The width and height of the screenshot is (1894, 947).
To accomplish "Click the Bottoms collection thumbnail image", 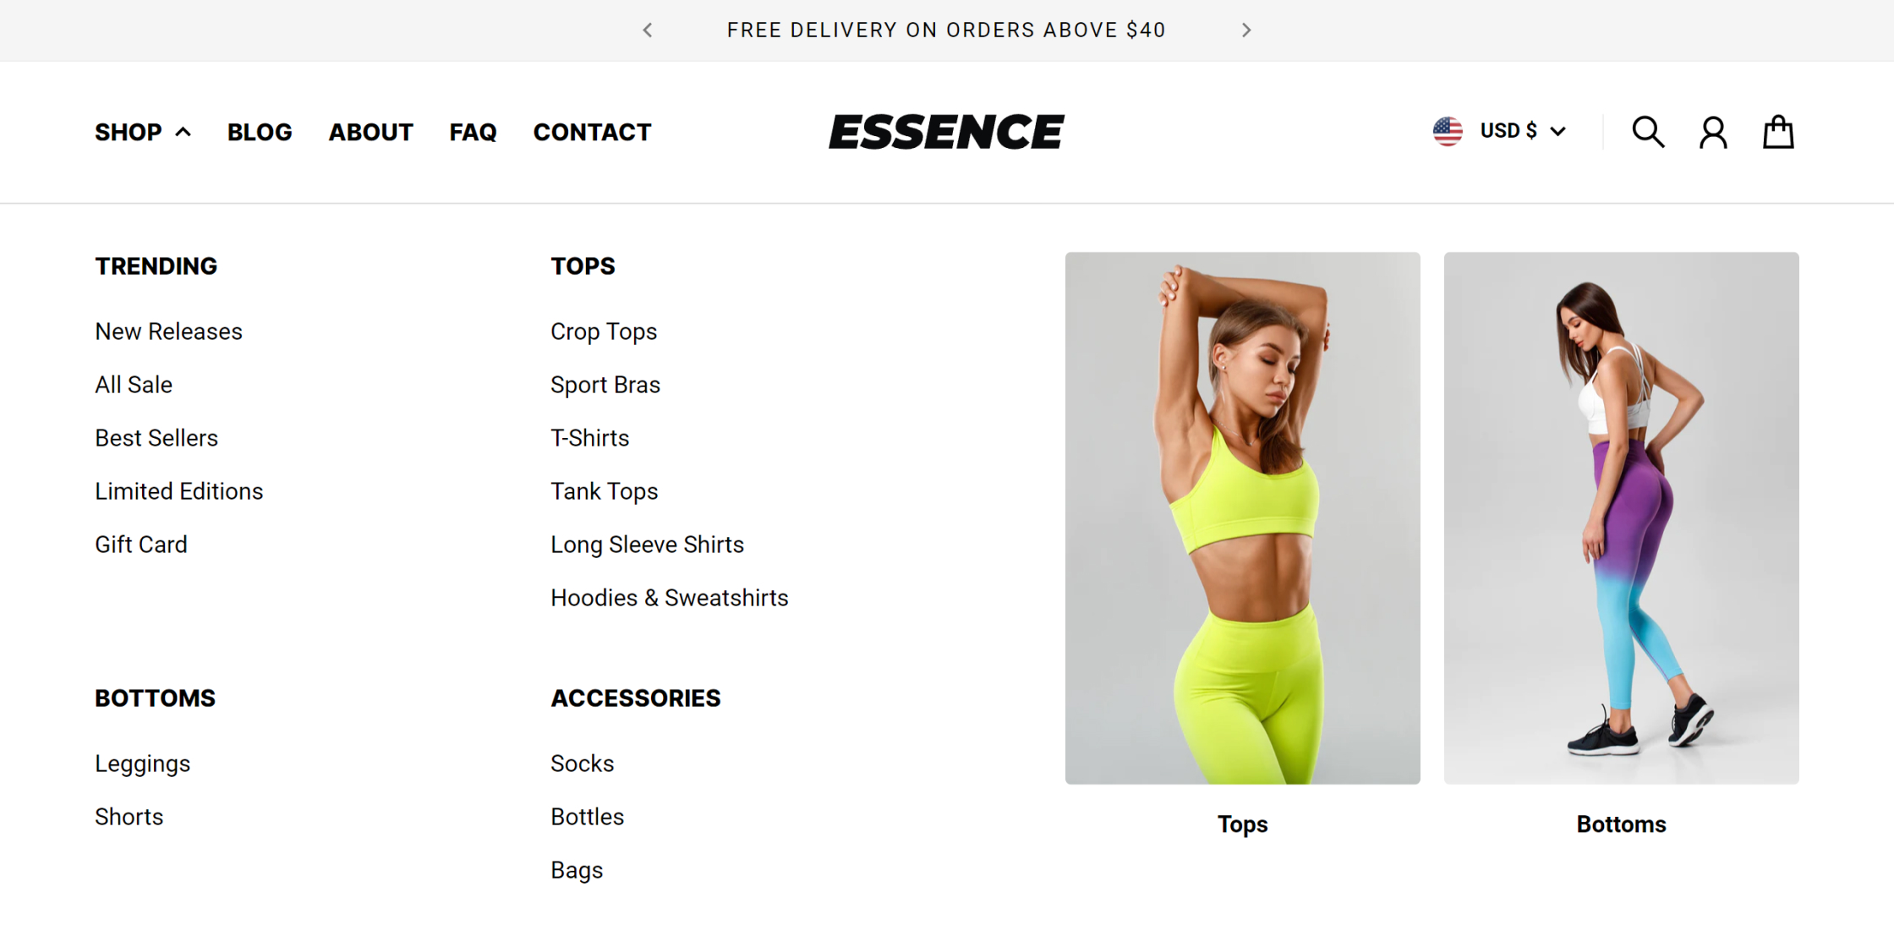I will click(1622, 518).
